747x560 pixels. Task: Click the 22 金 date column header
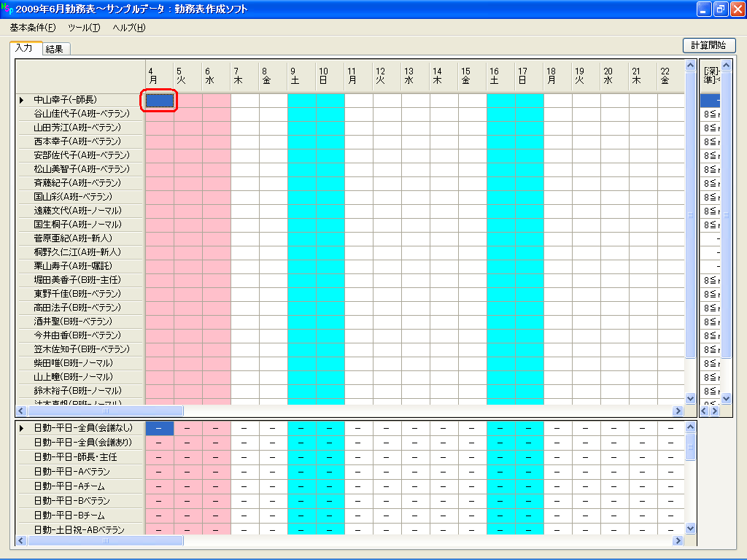coord(671,76)
